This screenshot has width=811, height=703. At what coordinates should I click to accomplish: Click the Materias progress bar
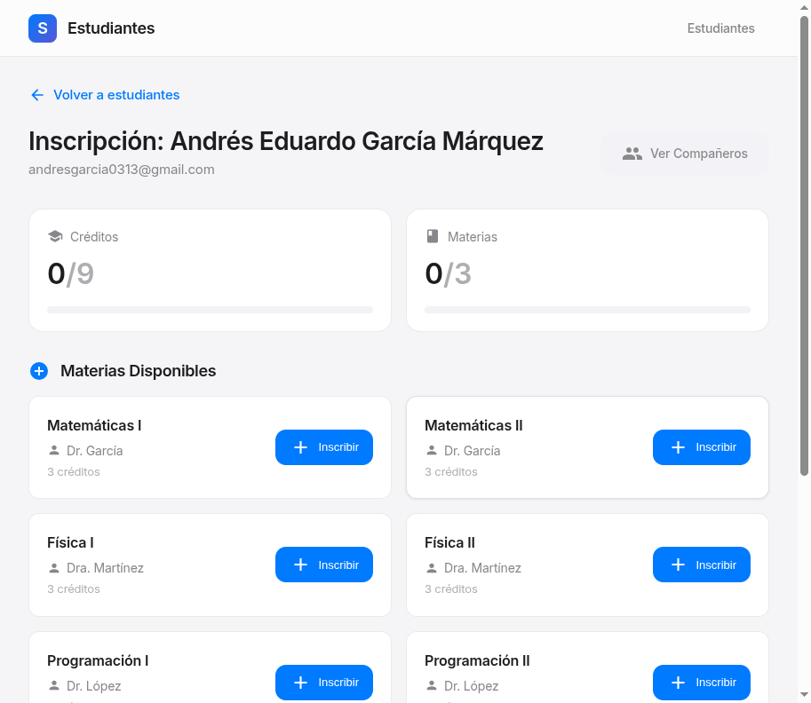click(587, 310)
